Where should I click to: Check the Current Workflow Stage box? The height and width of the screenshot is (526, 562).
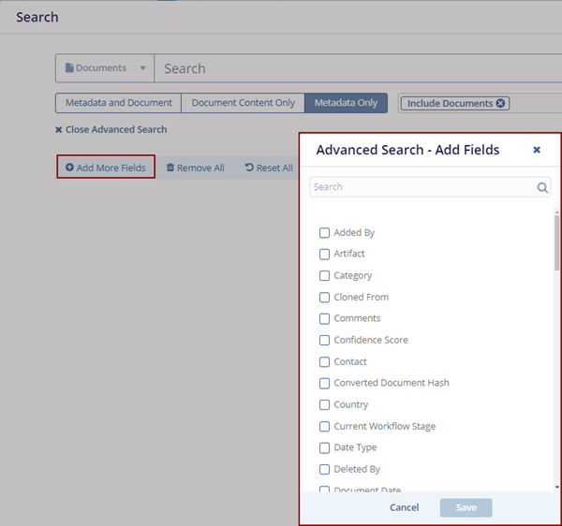[x=324, y=426]
